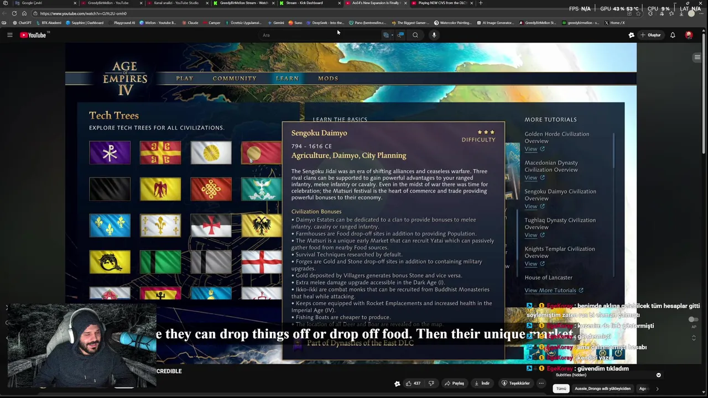Image resolution: width=708 pixels, height=398 pixels.
Task: Expand the Subtitles (hidden) dropdown arrow
Action: click(658, 375)
